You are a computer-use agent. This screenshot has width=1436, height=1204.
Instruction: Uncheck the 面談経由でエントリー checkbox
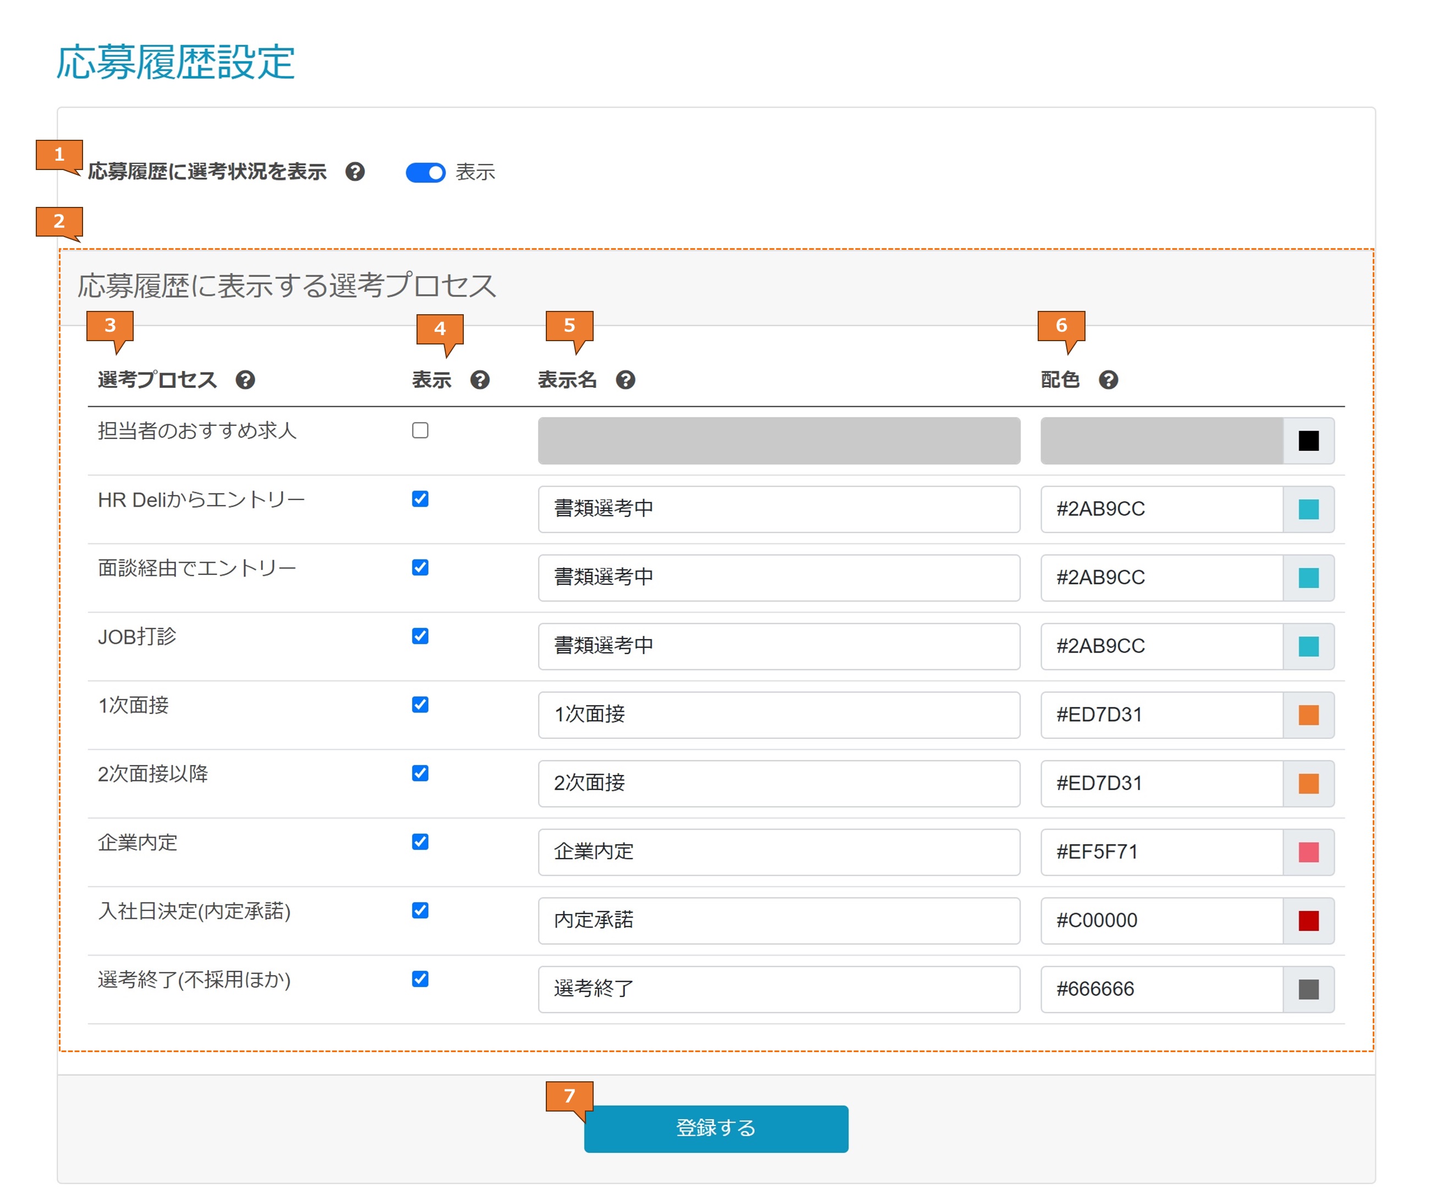[x=420, y=567]
